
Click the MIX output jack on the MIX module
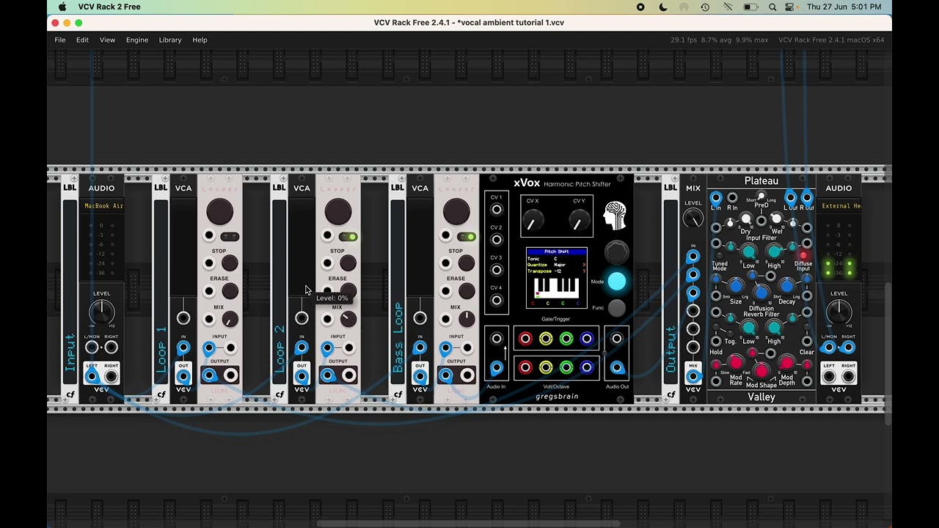pyautogui.click(x=693, y=376)
